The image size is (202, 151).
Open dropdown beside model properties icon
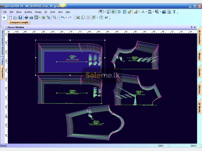139,12
